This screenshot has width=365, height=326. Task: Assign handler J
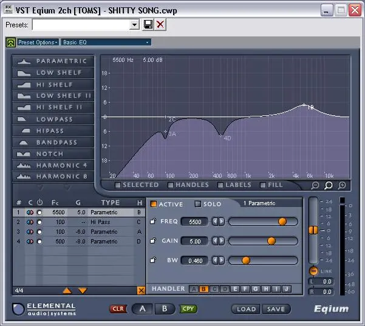click(x=287, y=289)
